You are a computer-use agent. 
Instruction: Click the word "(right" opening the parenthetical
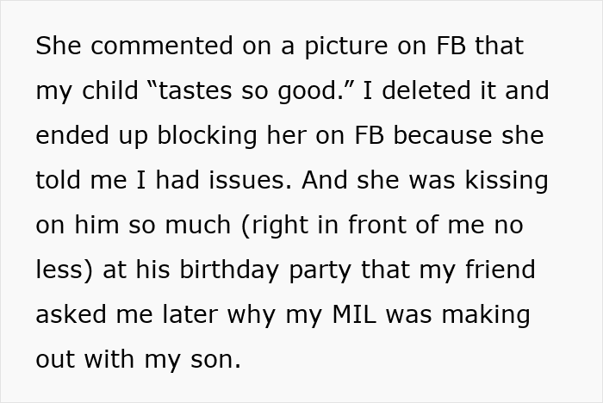pos(275,225)
